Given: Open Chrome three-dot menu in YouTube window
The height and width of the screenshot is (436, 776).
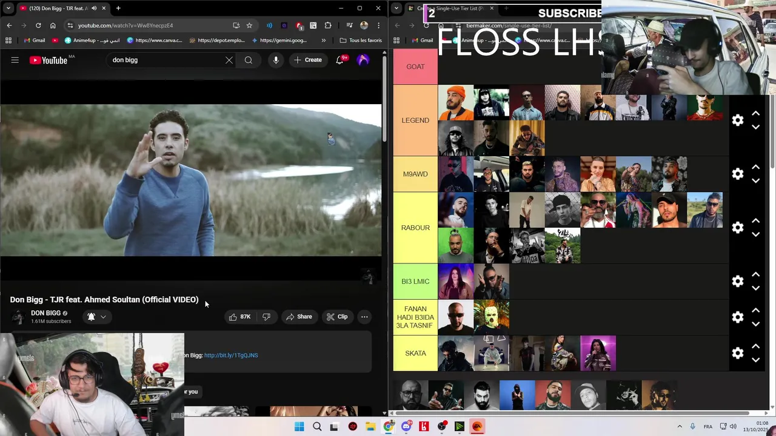Looking at the screenshot, I should [378, 25].
